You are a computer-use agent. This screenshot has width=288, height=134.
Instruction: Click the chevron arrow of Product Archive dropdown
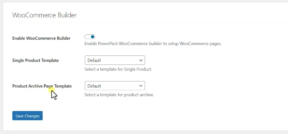pyautogui.click(x=141, y=86)
